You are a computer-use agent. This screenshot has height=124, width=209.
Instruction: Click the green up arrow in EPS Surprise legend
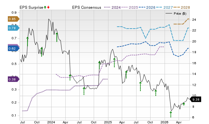tap(45, 7)
